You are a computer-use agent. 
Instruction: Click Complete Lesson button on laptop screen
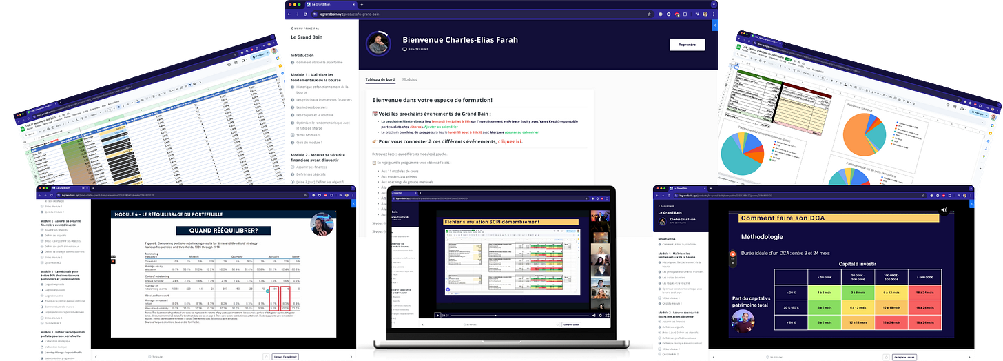pyautogui.click(x=571, y=324)
